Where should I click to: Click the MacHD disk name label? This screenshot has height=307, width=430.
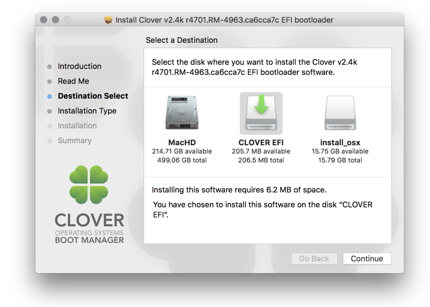[182, 142]
